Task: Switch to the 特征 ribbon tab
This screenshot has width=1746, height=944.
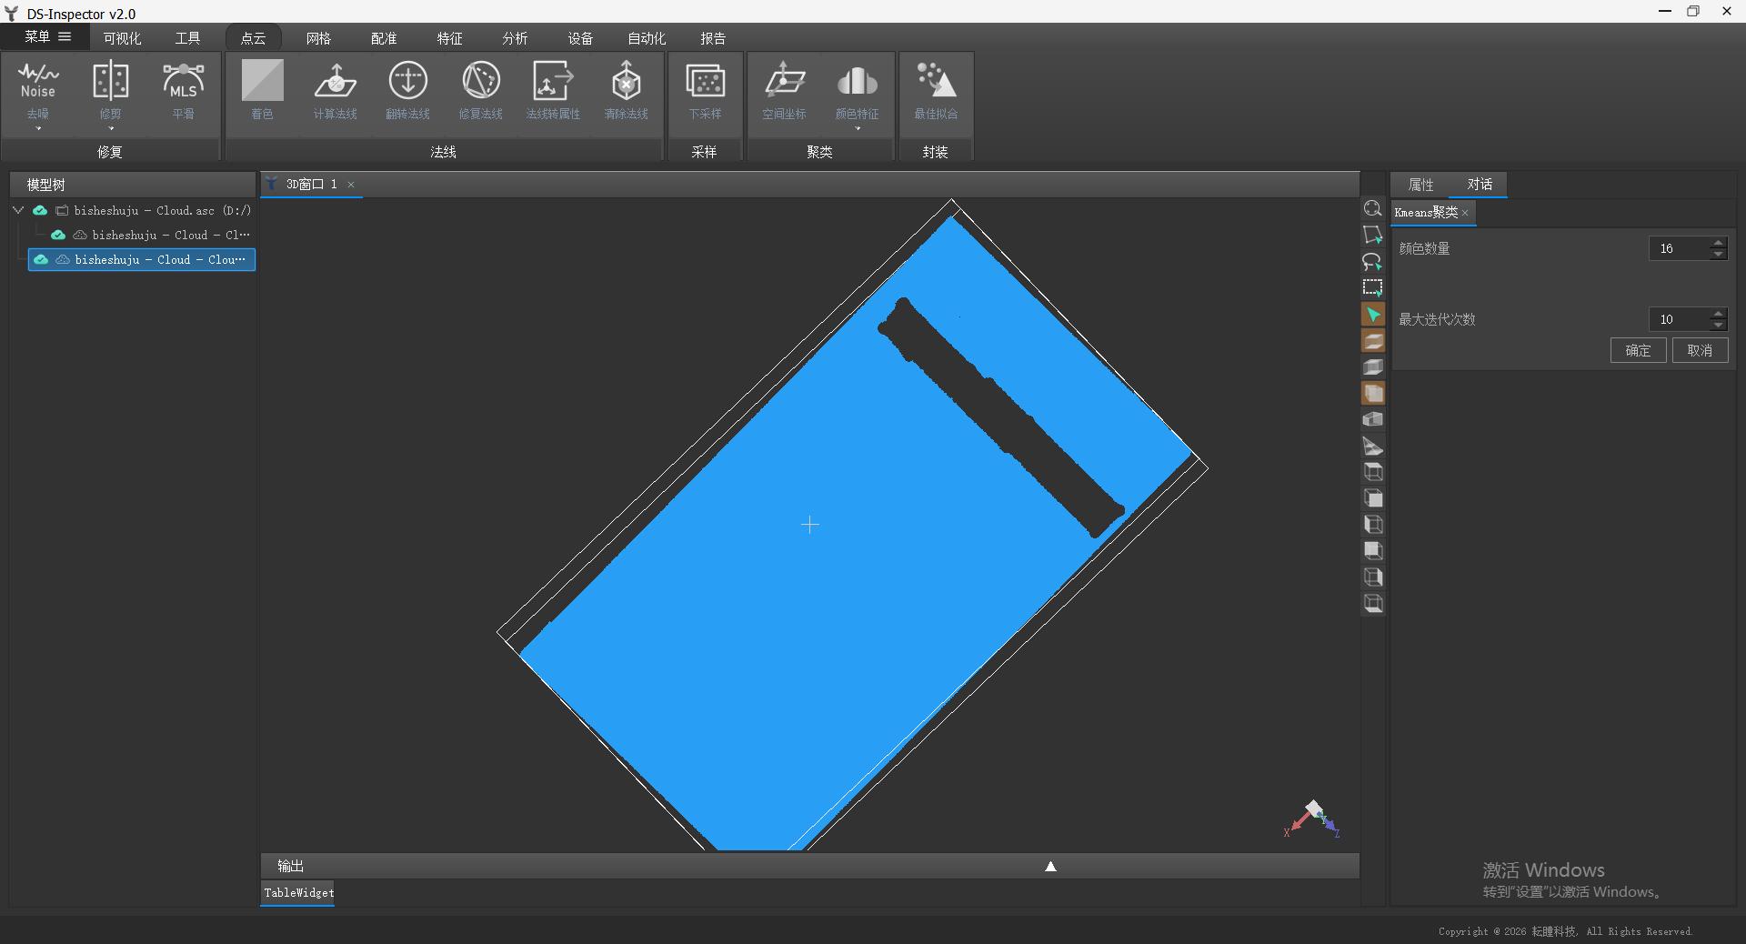Action: click(449, 38)
